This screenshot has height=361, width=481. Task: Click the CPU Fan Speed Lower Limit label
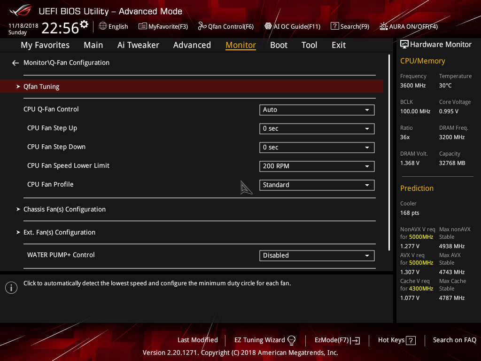click(69, 166)
